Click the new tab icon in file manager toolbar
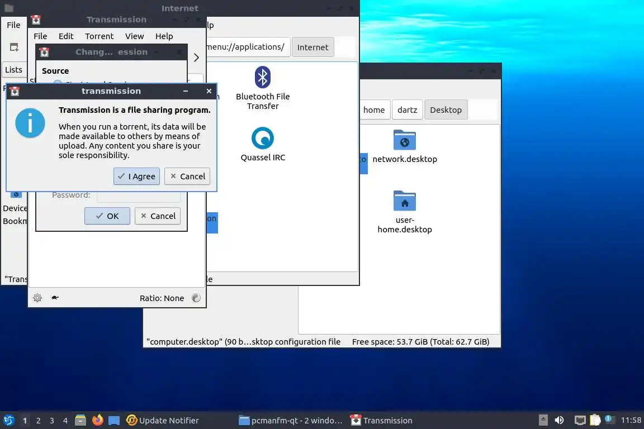Screen dimensions: 644x429 coord(14,47)
